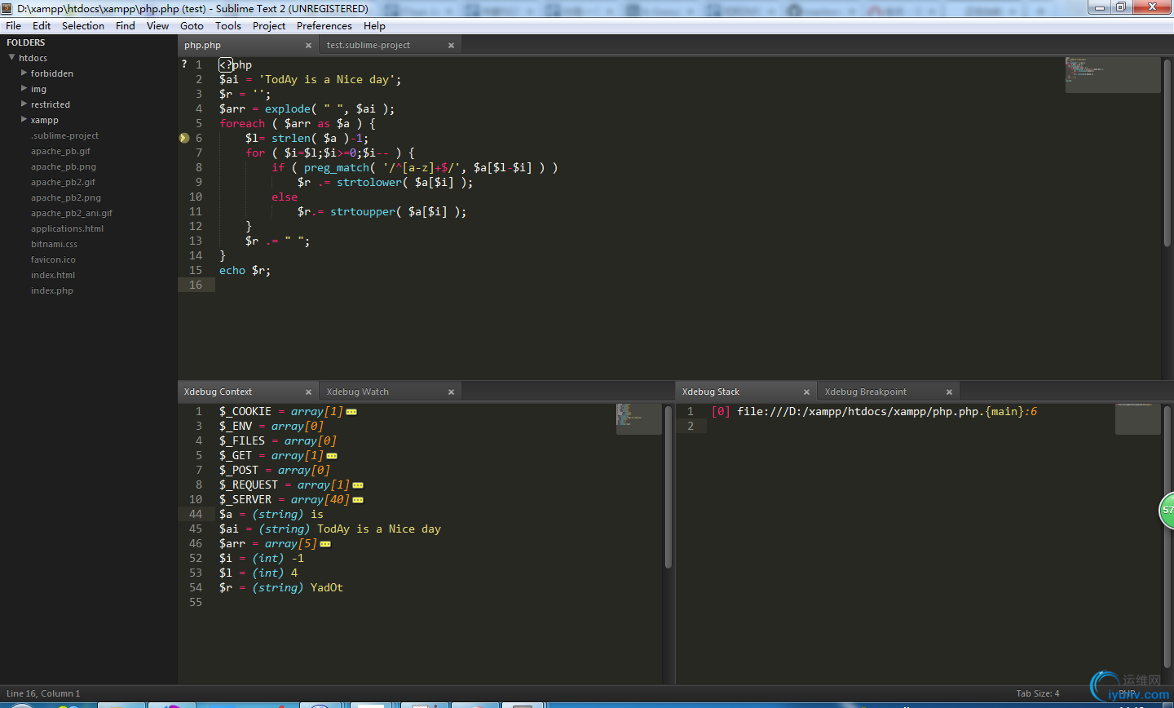Screen dimensions: 1174x708
Task: Click Tab Size: 4 in status bar
Action: pos(1038,693)
